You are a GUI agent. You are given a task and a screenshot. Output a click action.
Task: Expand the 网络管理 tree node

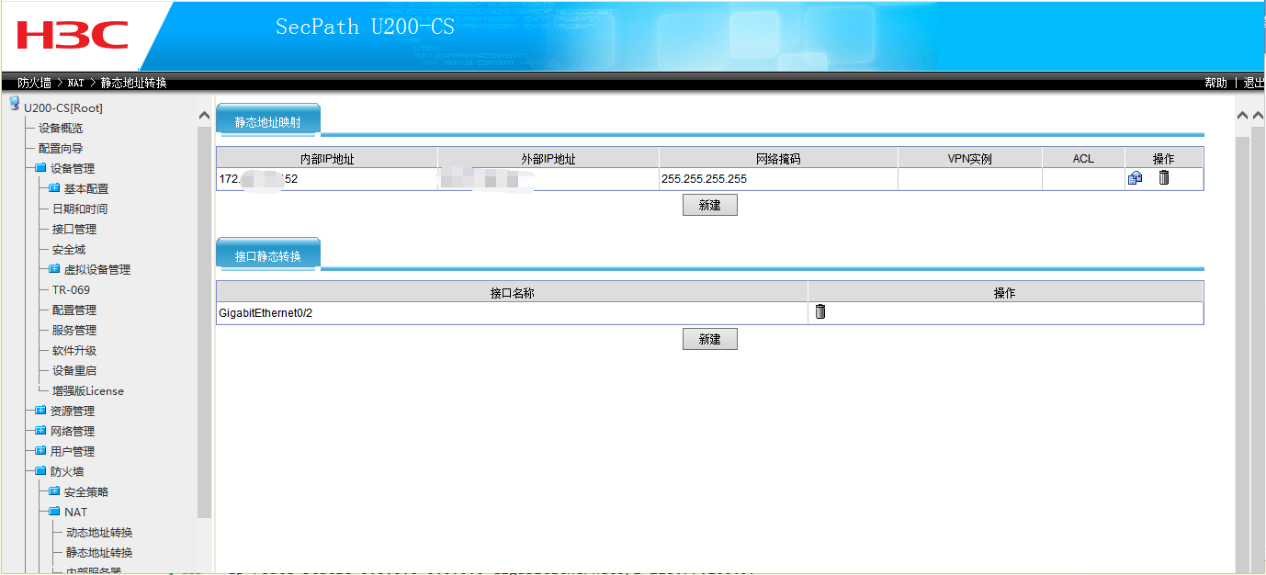point(40,431)
